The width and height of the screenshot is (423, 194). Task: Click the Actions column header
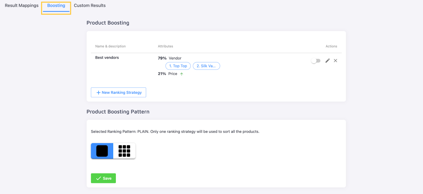[331, 46]
